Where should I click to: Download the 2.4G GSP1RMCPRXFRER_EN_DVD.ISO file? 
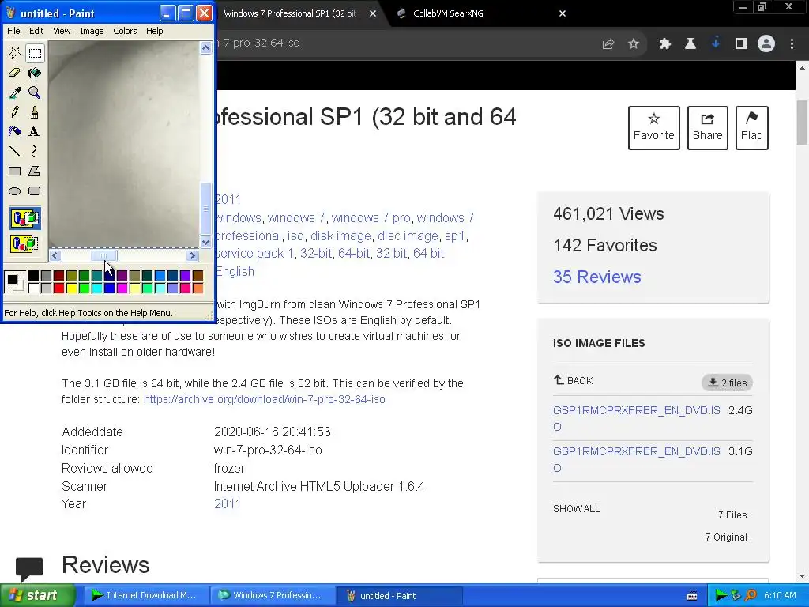point(637,418)
